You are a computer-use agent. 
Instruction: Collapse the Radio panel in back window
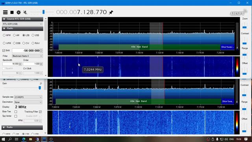tap(22, 127)
